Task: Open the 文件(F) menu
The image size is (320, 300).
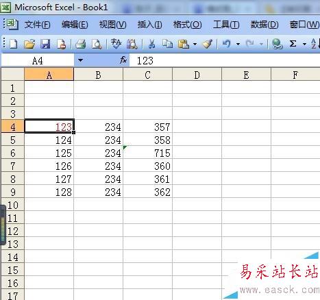Action: (38, 25)
